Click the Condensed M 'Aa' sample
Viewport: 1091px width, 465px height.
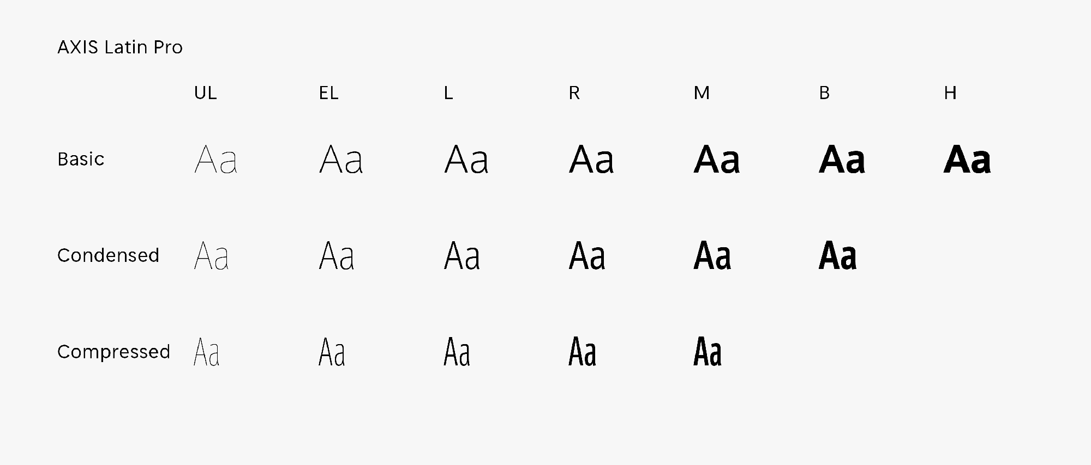pyautogui.click(x=712, y=255)
